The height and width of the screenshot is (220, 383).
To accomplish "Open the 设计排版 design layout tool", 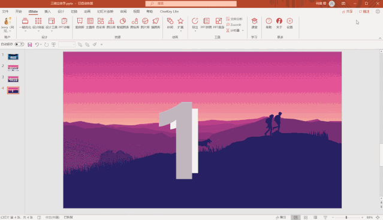I will click(38, 23).
